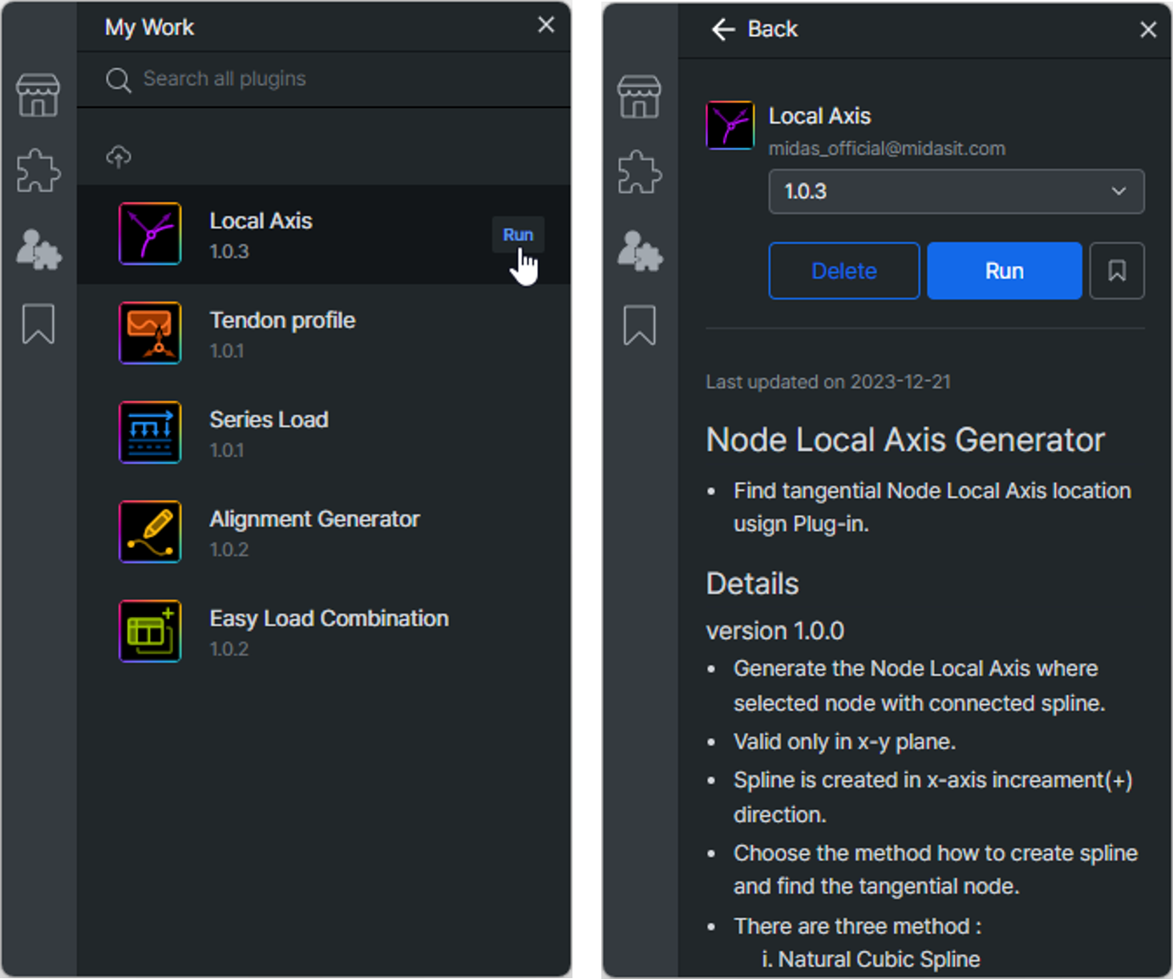Click the 1.0.2 version under Alignment Generator
The height and width of the screenshot is (979, 1173).
[229, 550]
